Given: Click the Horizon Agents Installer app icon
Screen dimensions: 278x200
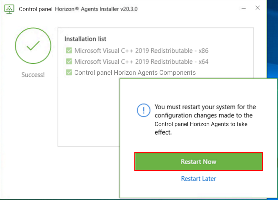Looking at the screenshot, I should [9, 9].
